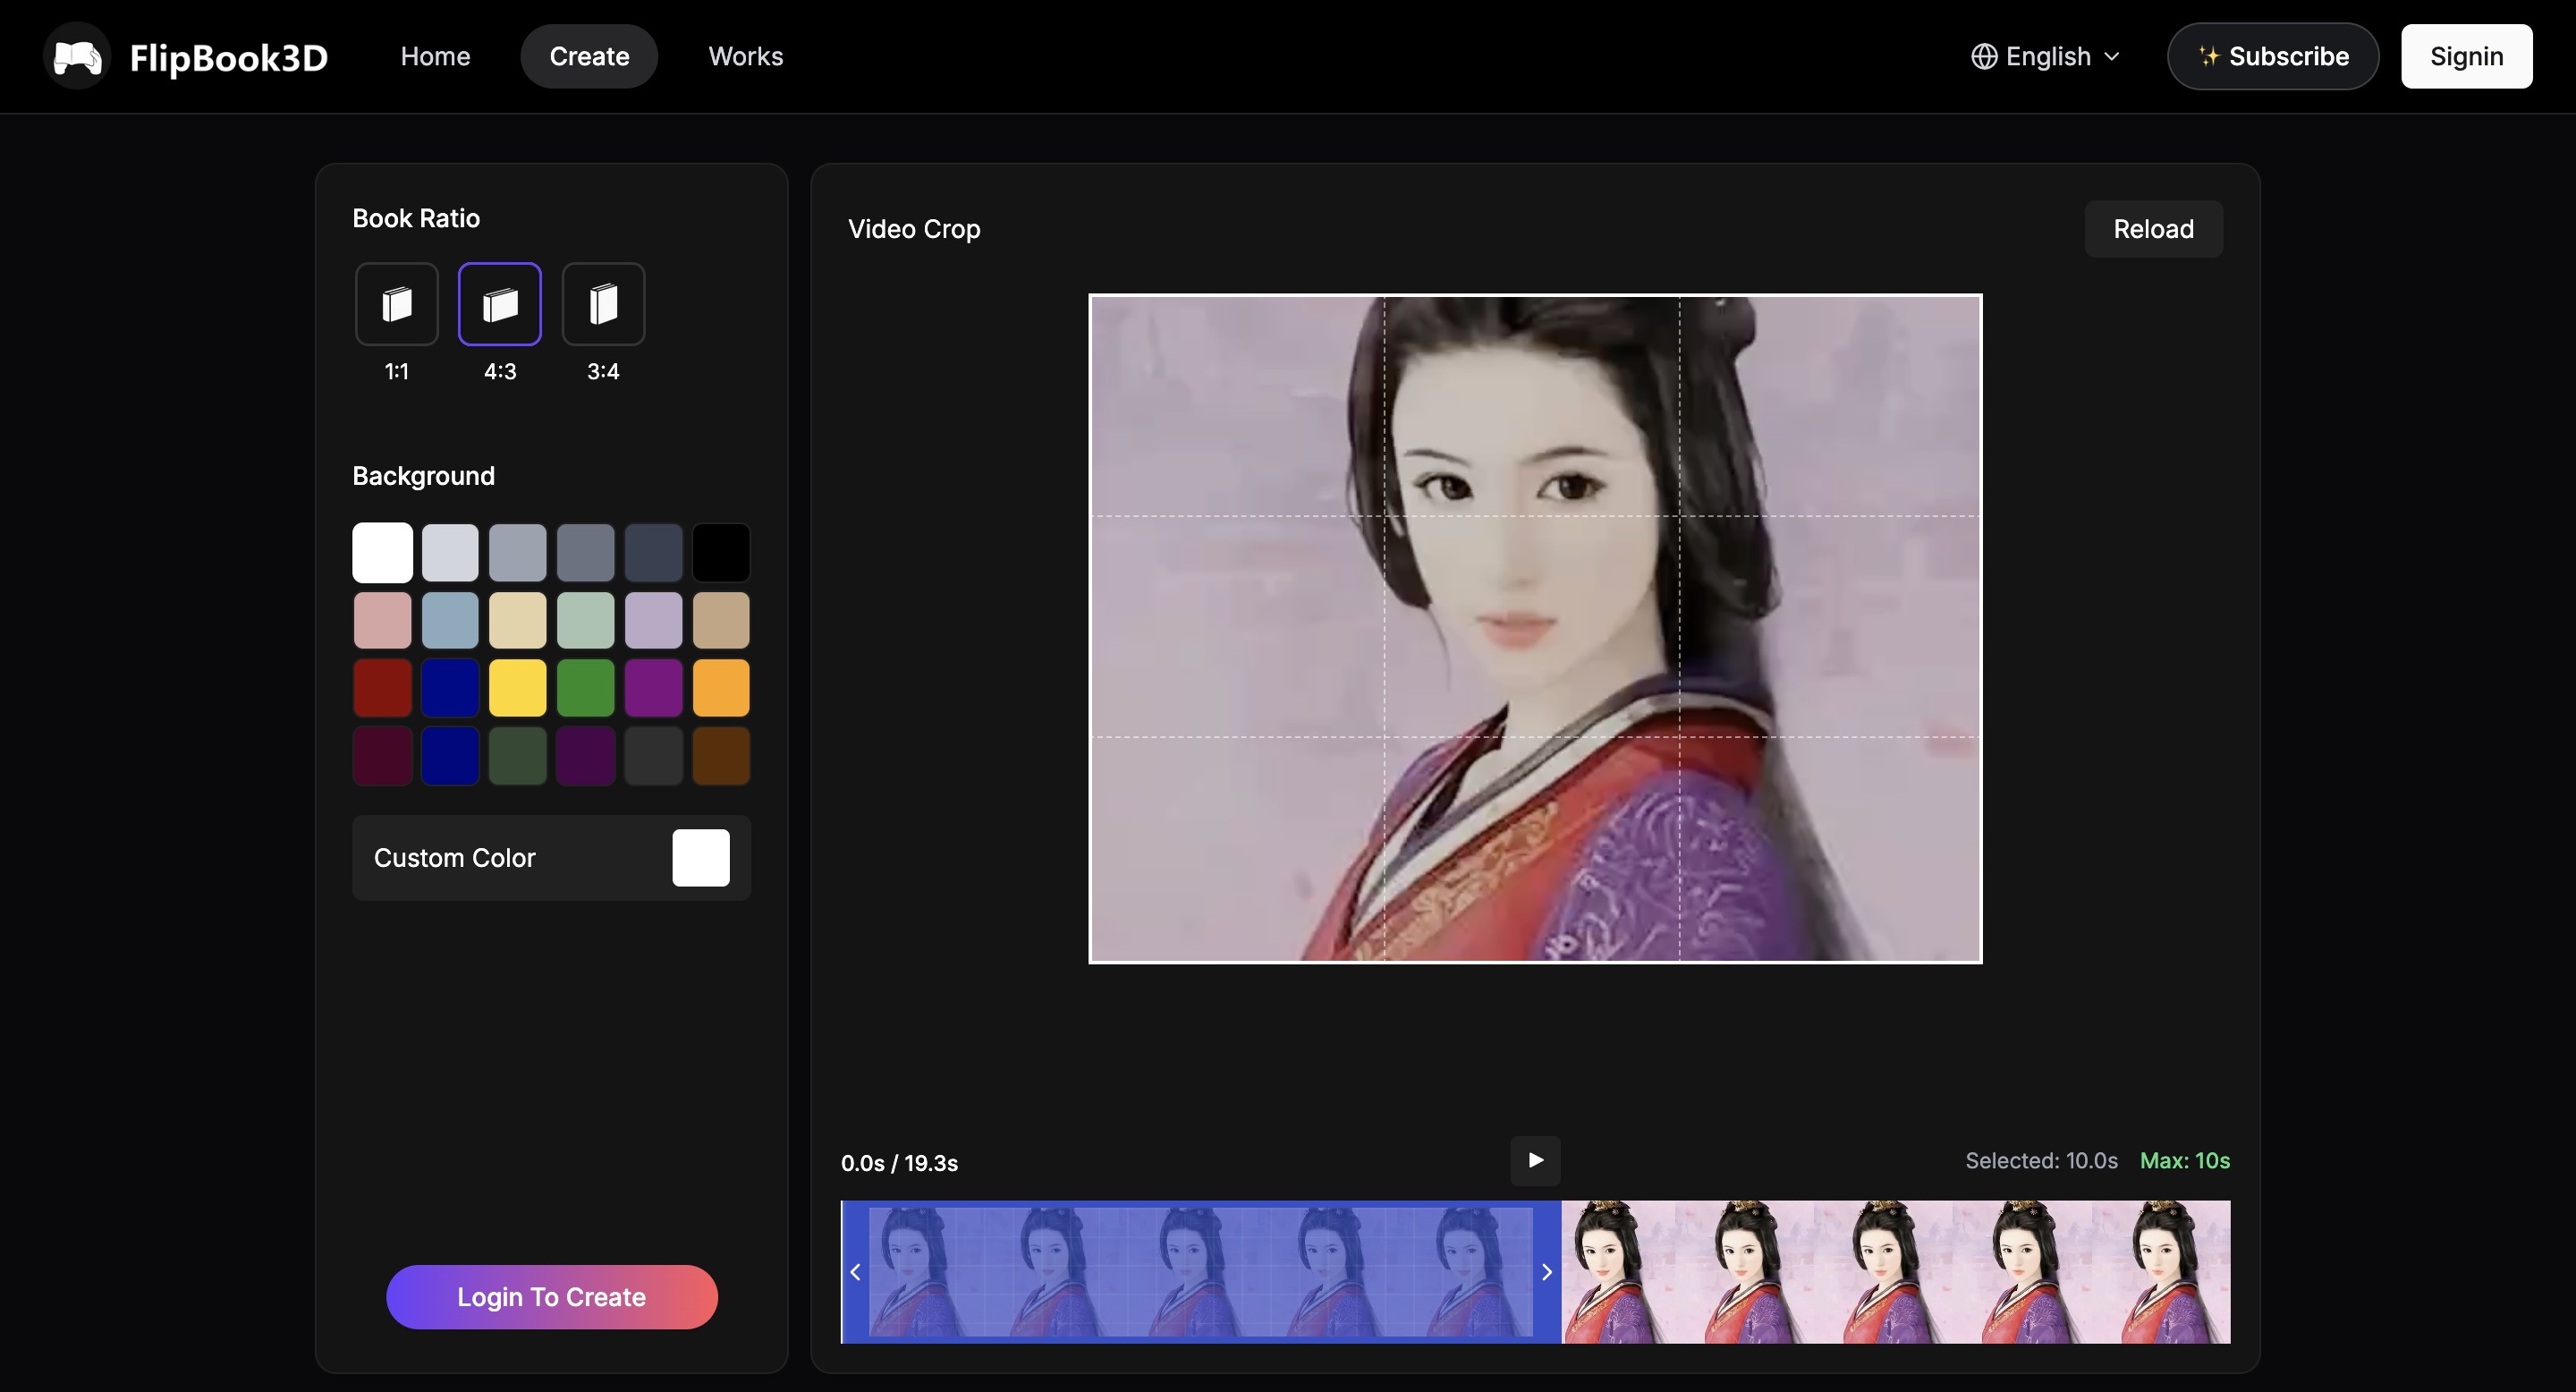Image resolution: width=2576 pixels, height=1392 pixels.
Task: Select the 4:3 book ratio icon
Action: point(500,304)
